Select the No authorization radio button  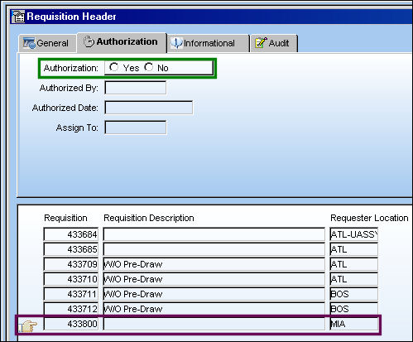pos(149,67)
